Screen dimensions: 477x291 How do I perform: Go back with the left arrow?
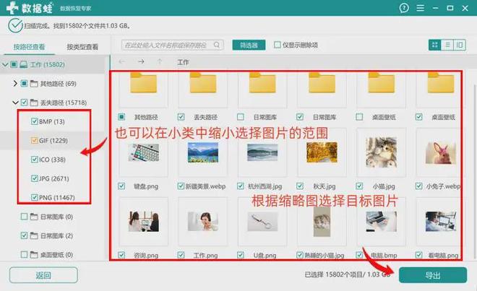(x=121, y=61)
